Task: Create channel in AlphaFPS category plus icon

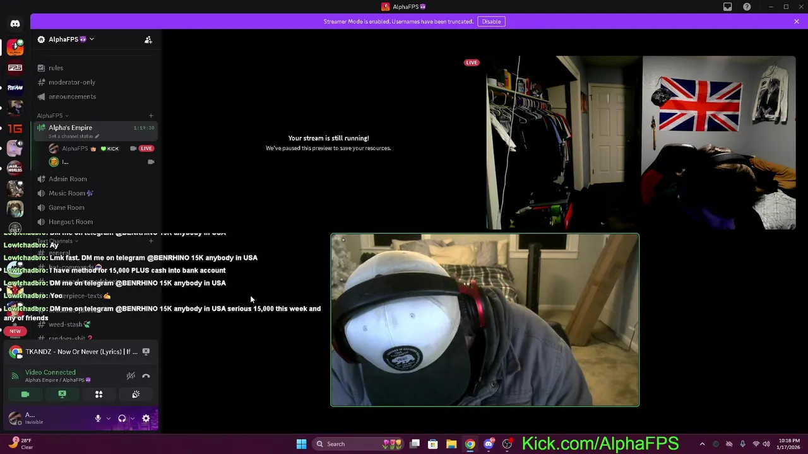Action: 151,115
